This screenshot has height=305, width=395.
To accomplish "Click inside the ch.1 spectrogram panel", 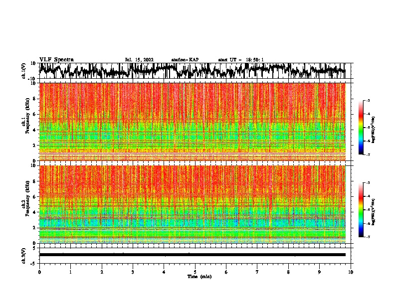I will tap(193, 122).
